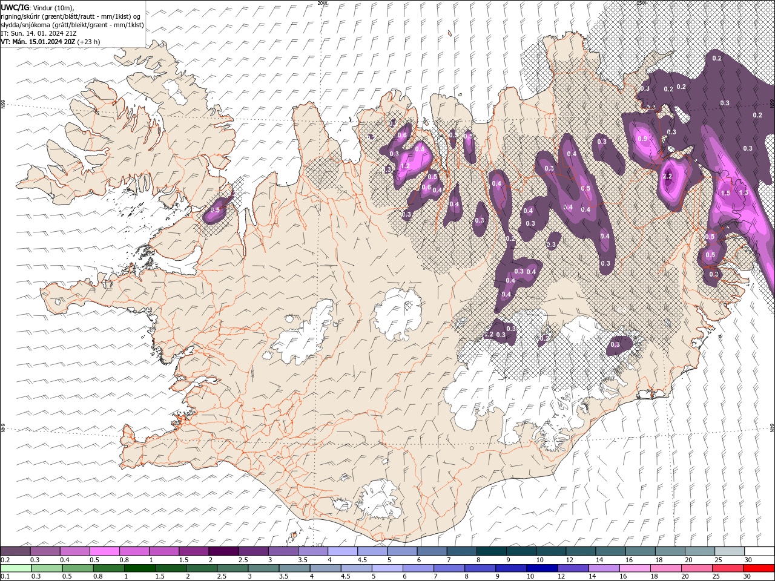Image resolution: width=775 pixels, height=581 pixels.
Task: Click the '1.2' snowfall value on the map
Action: click(x=405, y=166)
